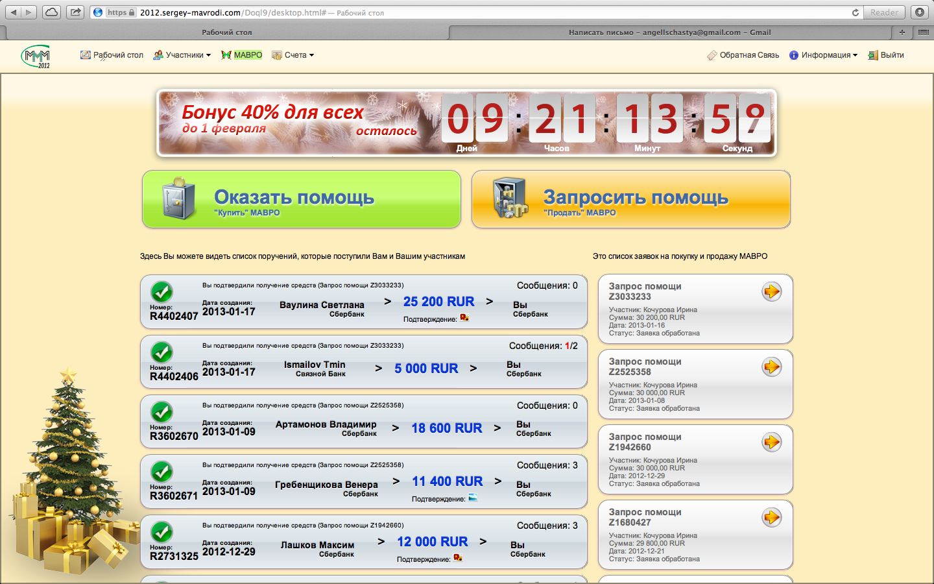Click Сообщения: 0 on order R3602670
934x584 pixels.
point(547,406)
